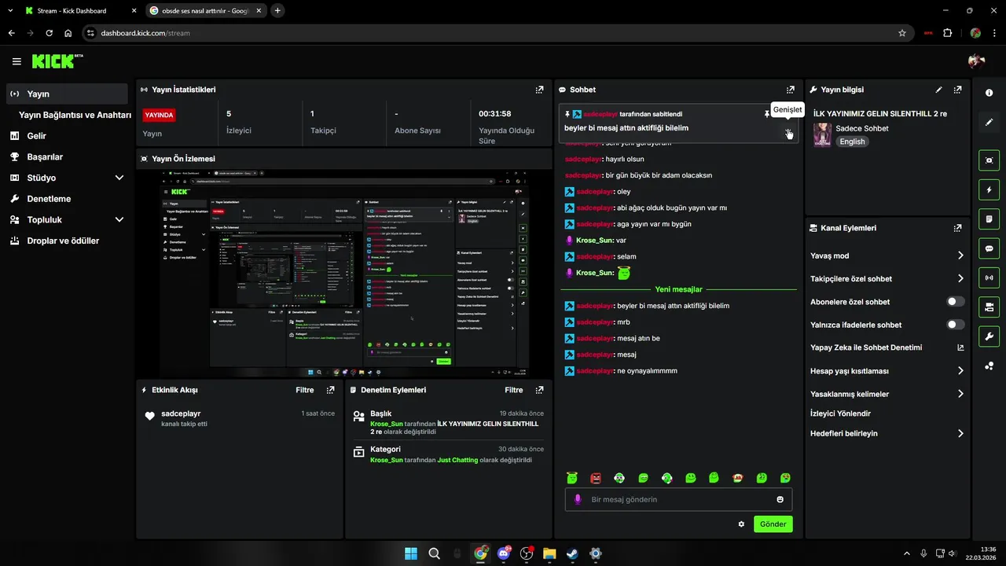
Task: Open the hamburger menu next to Kick logo
Action: pyautogui.click(x=17, y=61)
